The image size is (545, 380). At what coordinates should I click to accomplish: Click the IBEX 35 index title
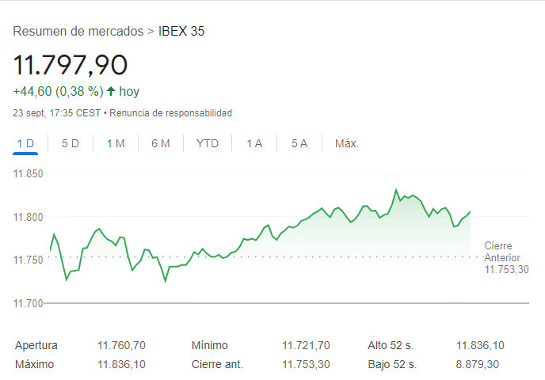[182, 32]
